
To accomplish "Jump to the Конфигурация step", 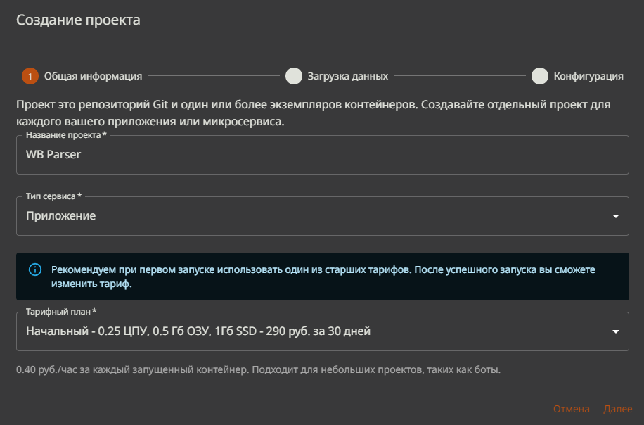I will pyautogui.click(x=588, y=76).
